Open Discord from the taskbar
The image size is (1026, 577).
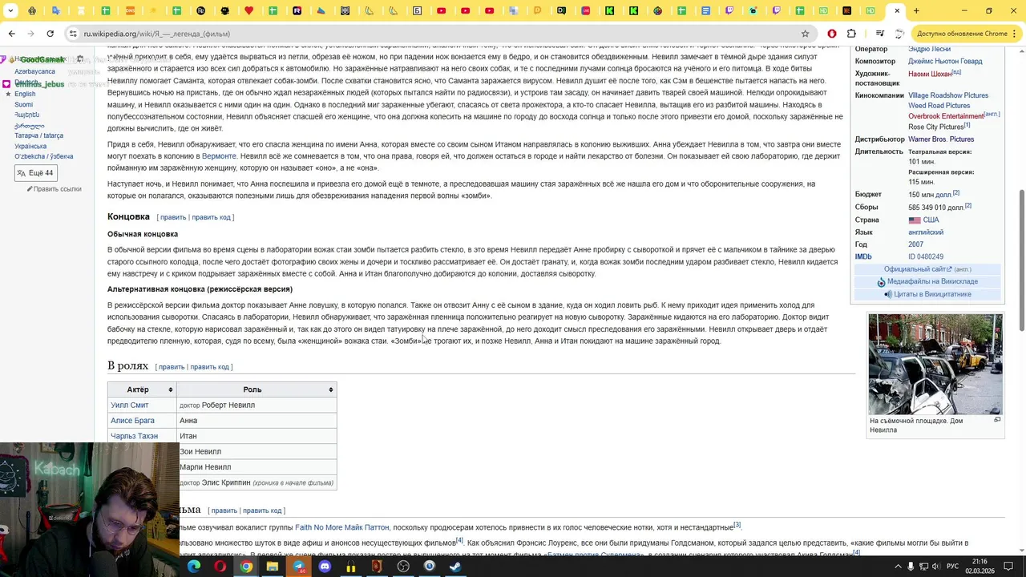[x=325, y=567]
